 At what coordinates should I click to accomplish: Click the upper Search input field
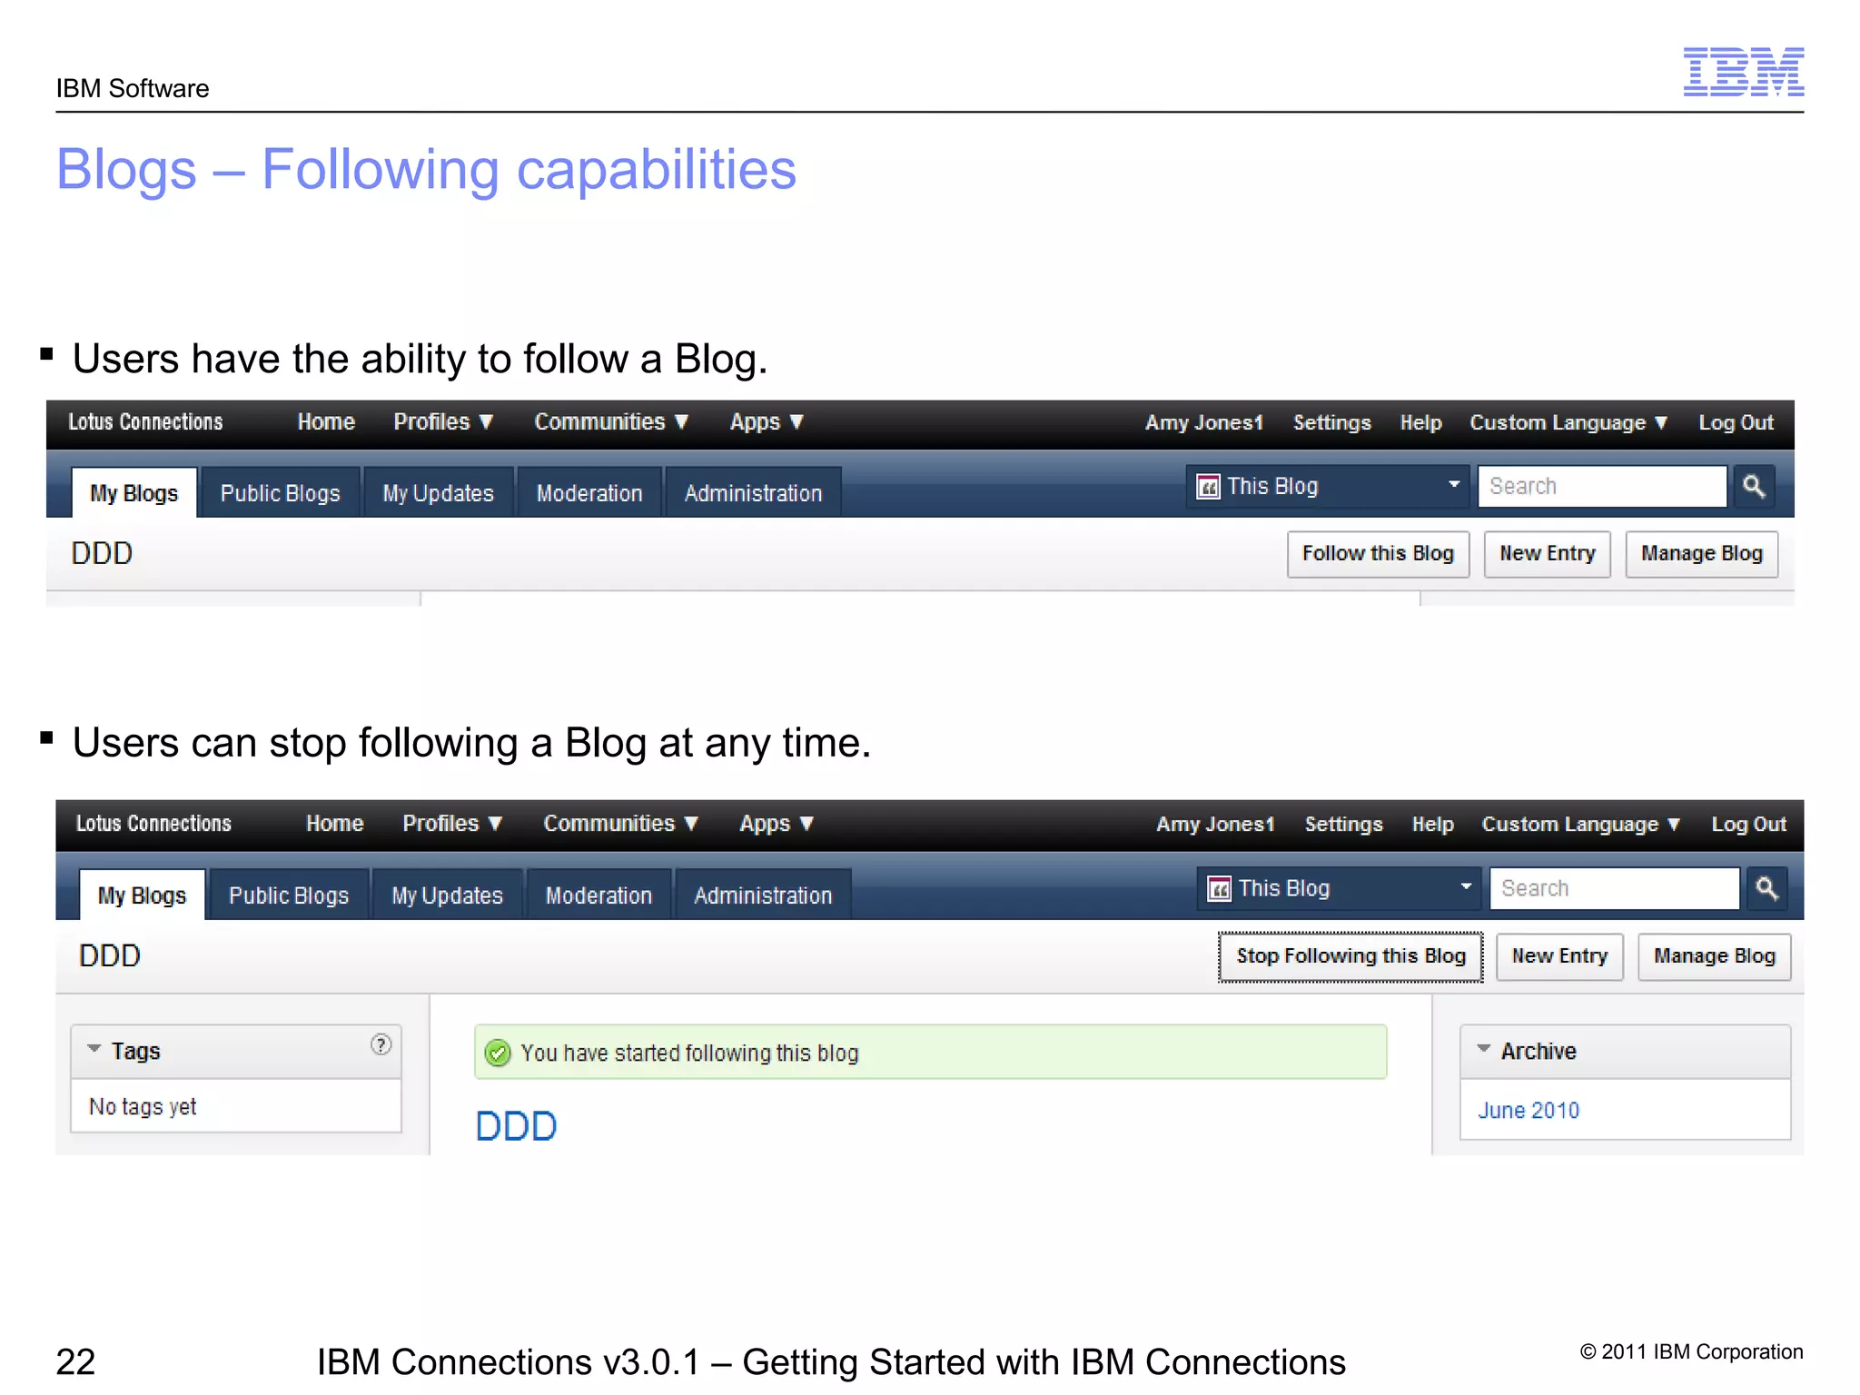pyautogui.click(x=1602, y=487)
